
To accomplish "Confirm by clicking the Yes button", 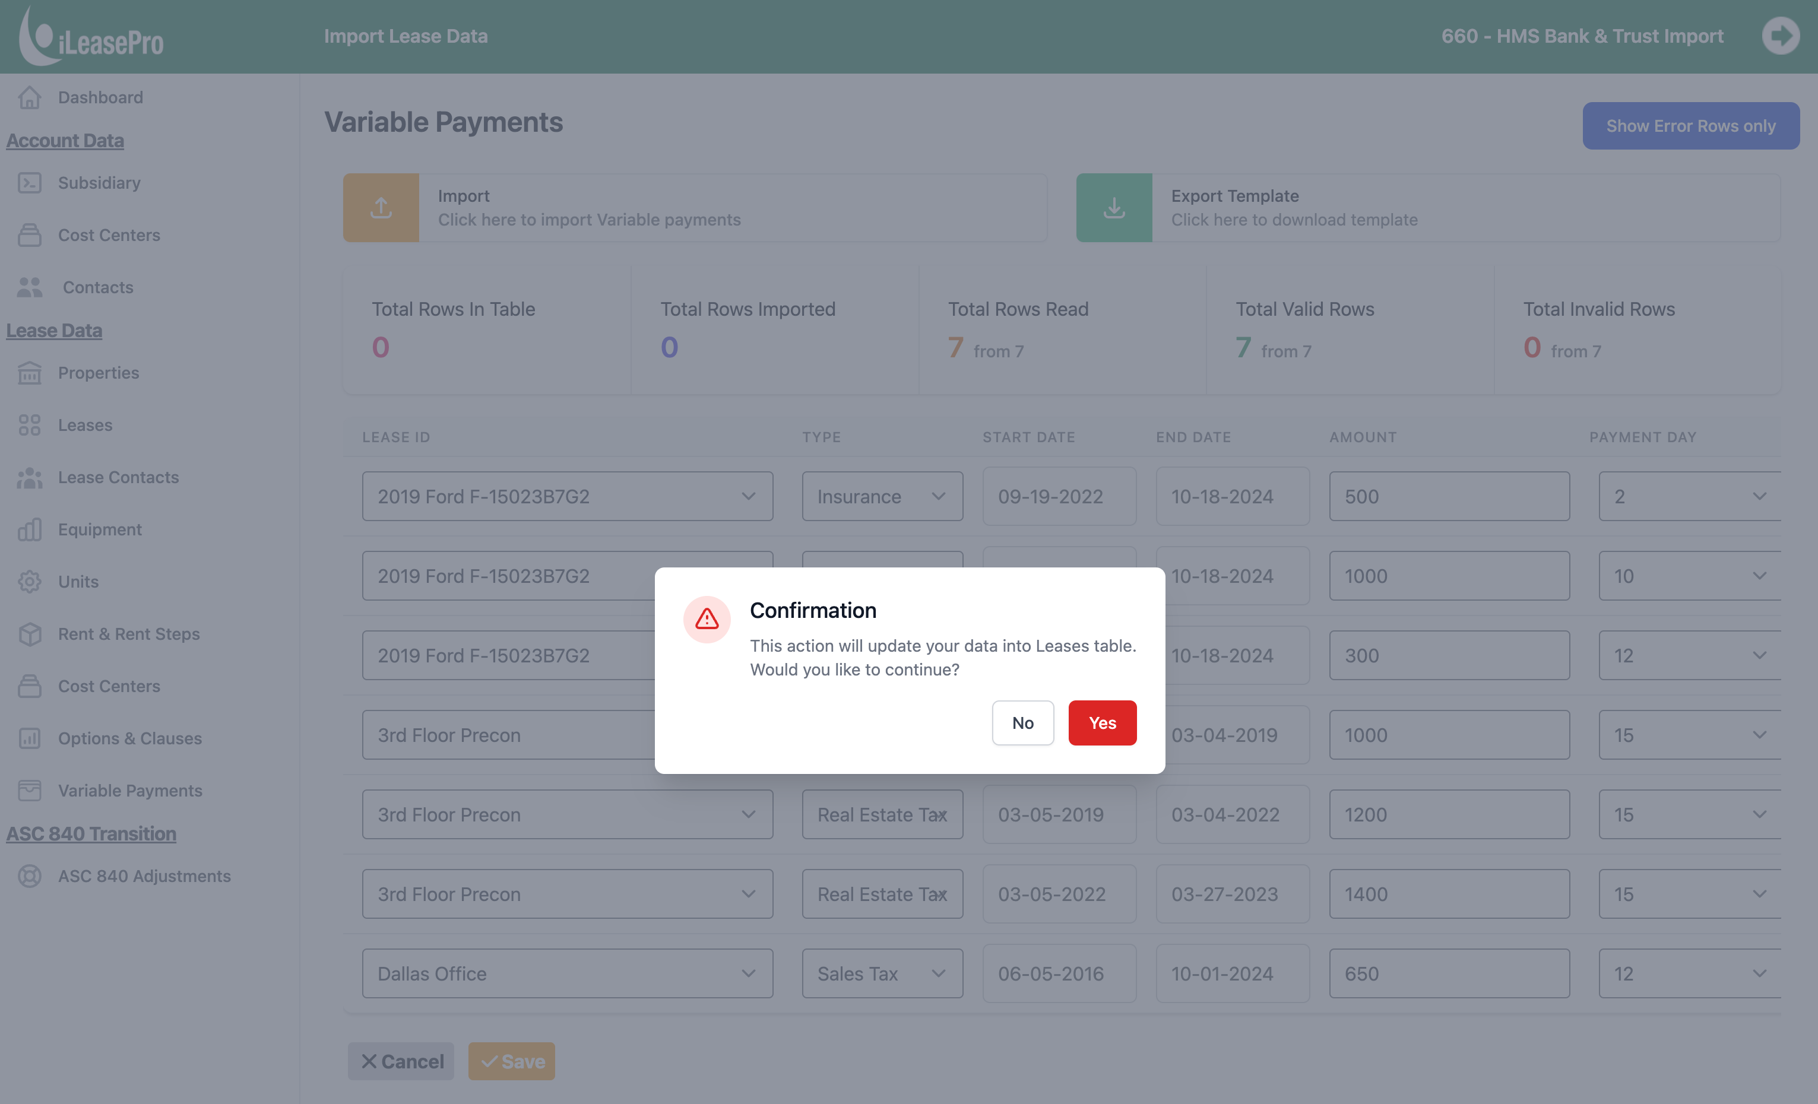I will pos(1101,723).
